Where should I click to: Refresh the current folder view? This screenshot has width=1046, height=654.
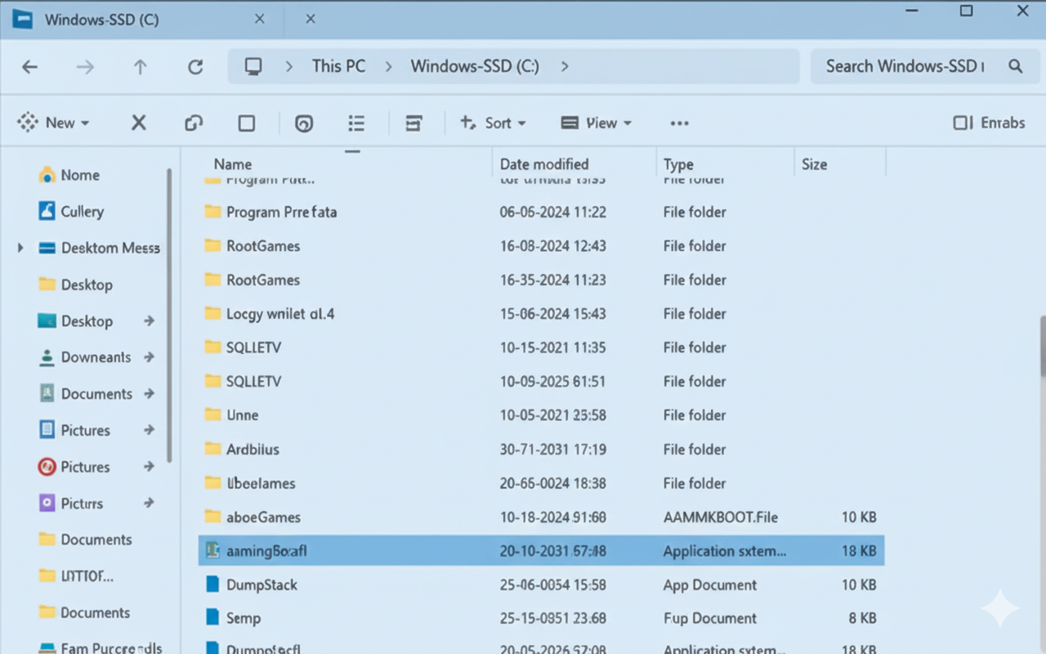[x=195, y=67]
